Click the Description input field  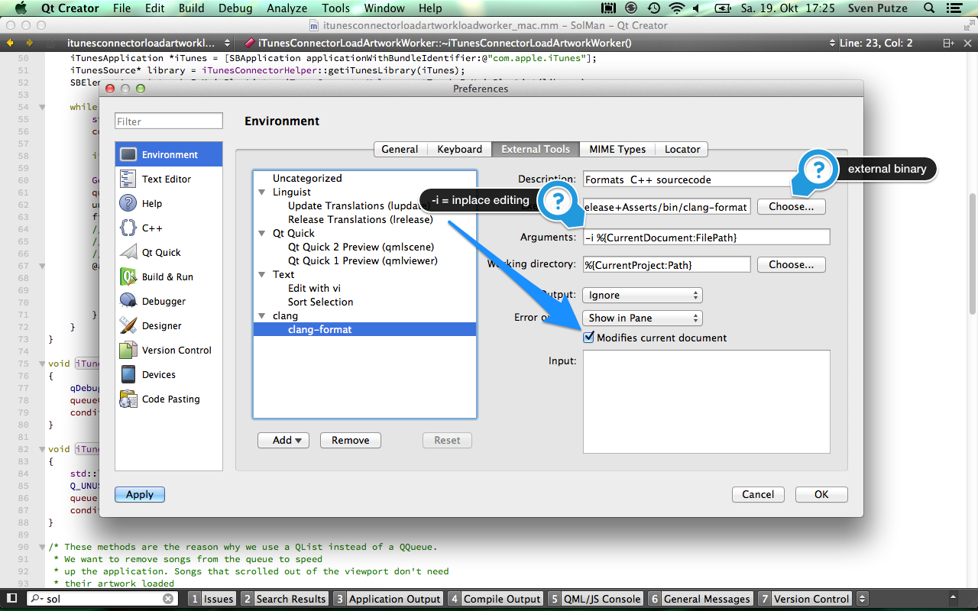[x=706, y=179]
